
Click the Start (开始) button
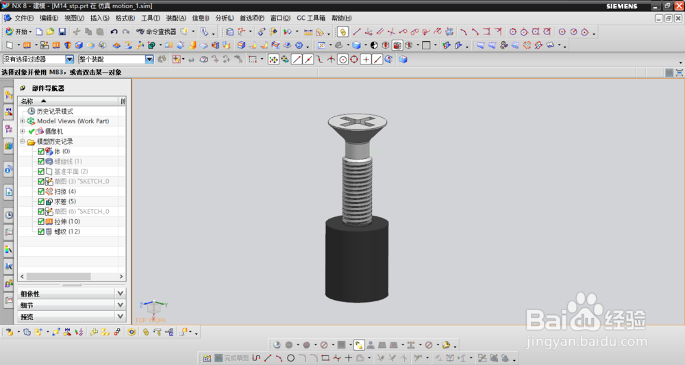pos(18,32)
